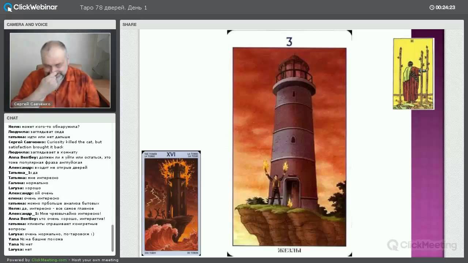Click the ClickWebinar logo icon
This screenshot has width=468, height=263.
[x=8, y=7]
